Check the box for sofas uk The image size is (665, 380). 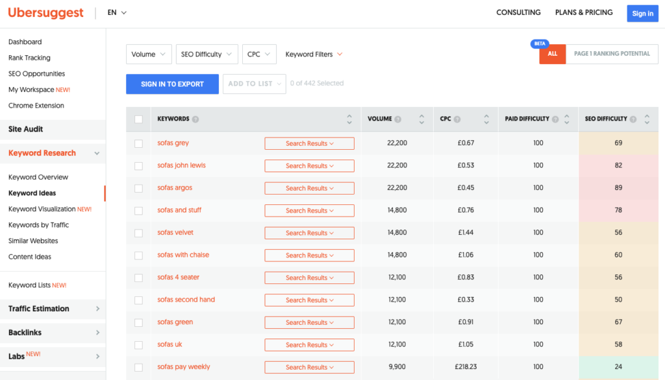click(139, 345)
